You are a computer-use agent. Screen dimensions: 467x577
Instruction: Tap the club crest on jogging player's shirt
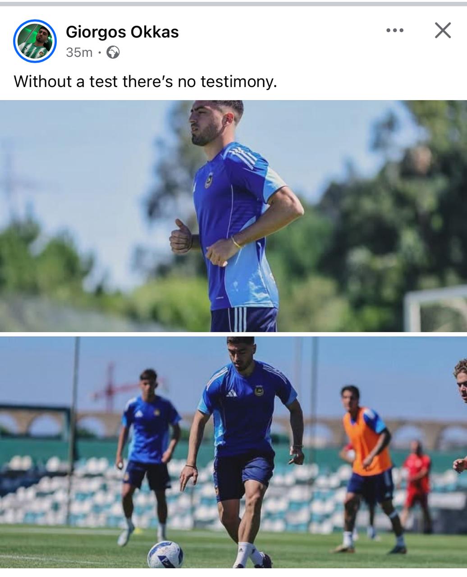pyautogui.click(x=208, y=180)
